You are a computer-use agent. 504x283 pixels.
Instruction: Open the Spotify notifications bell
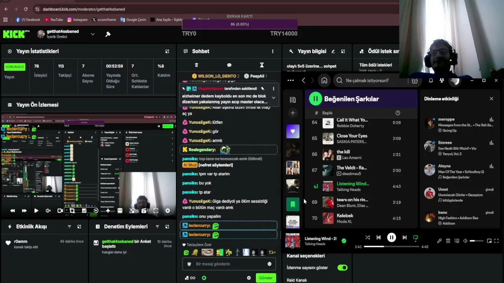click(431, 81)
